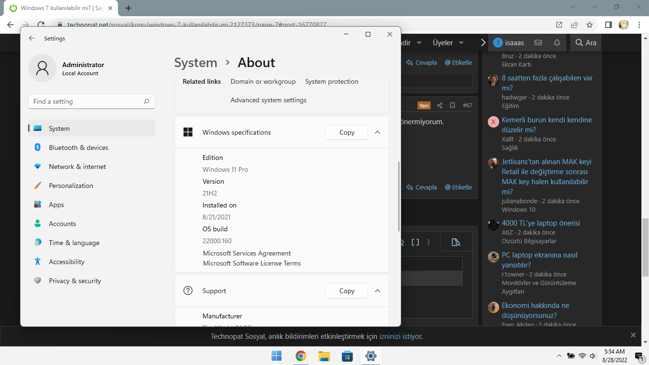649x365 pixels.
Task: Open the volume icon in system tray
Action: (x=592, y=356)
